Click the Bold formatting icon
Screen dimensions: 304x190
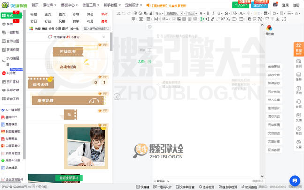pos(208,14)
